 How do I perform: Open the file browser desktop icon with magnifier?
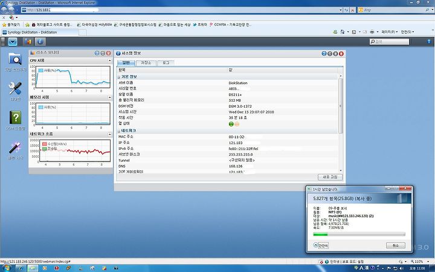click(x=15, y=59)
